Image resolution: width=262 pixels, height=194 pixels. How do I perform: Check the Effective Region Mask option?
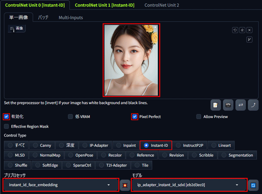click(x=7, y=126)
